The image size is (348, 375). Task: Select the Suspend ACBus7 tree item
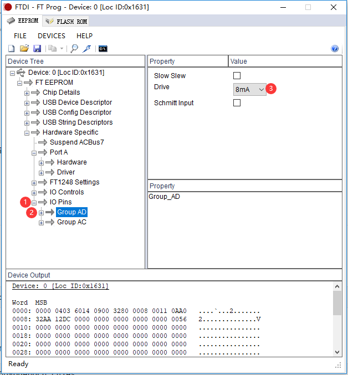click(77, 142)
